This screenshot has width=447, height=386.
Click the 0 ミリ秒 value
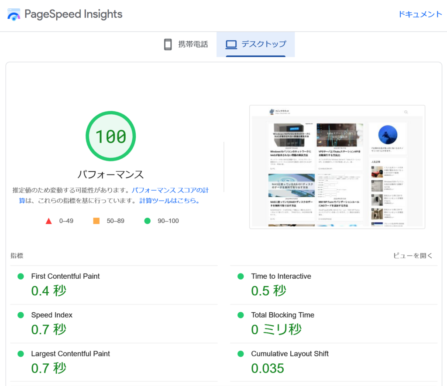(276, 330)
